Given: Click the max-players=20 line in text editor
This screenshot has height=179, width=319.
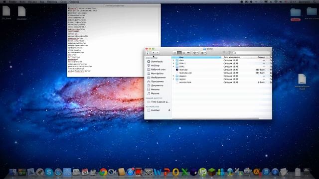Looking at the screenshot, I should coord(75,62).
